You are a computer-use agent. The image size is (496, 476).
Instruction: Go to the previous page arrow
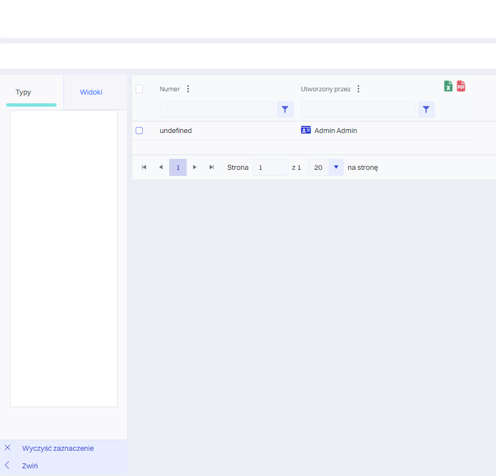click(161, 167)
